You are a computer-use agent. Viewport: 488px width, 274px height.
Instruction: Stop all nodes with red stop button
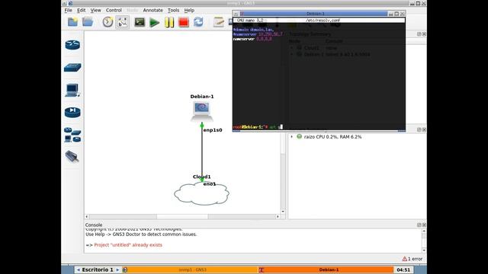184,22
